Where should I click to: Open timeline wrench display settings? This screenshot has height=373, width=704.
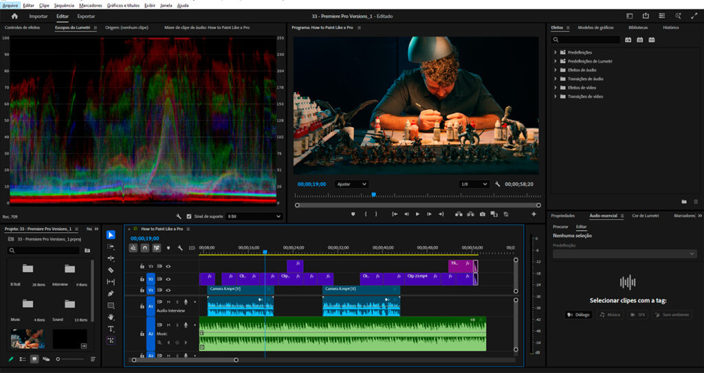[x=180, y=248]
